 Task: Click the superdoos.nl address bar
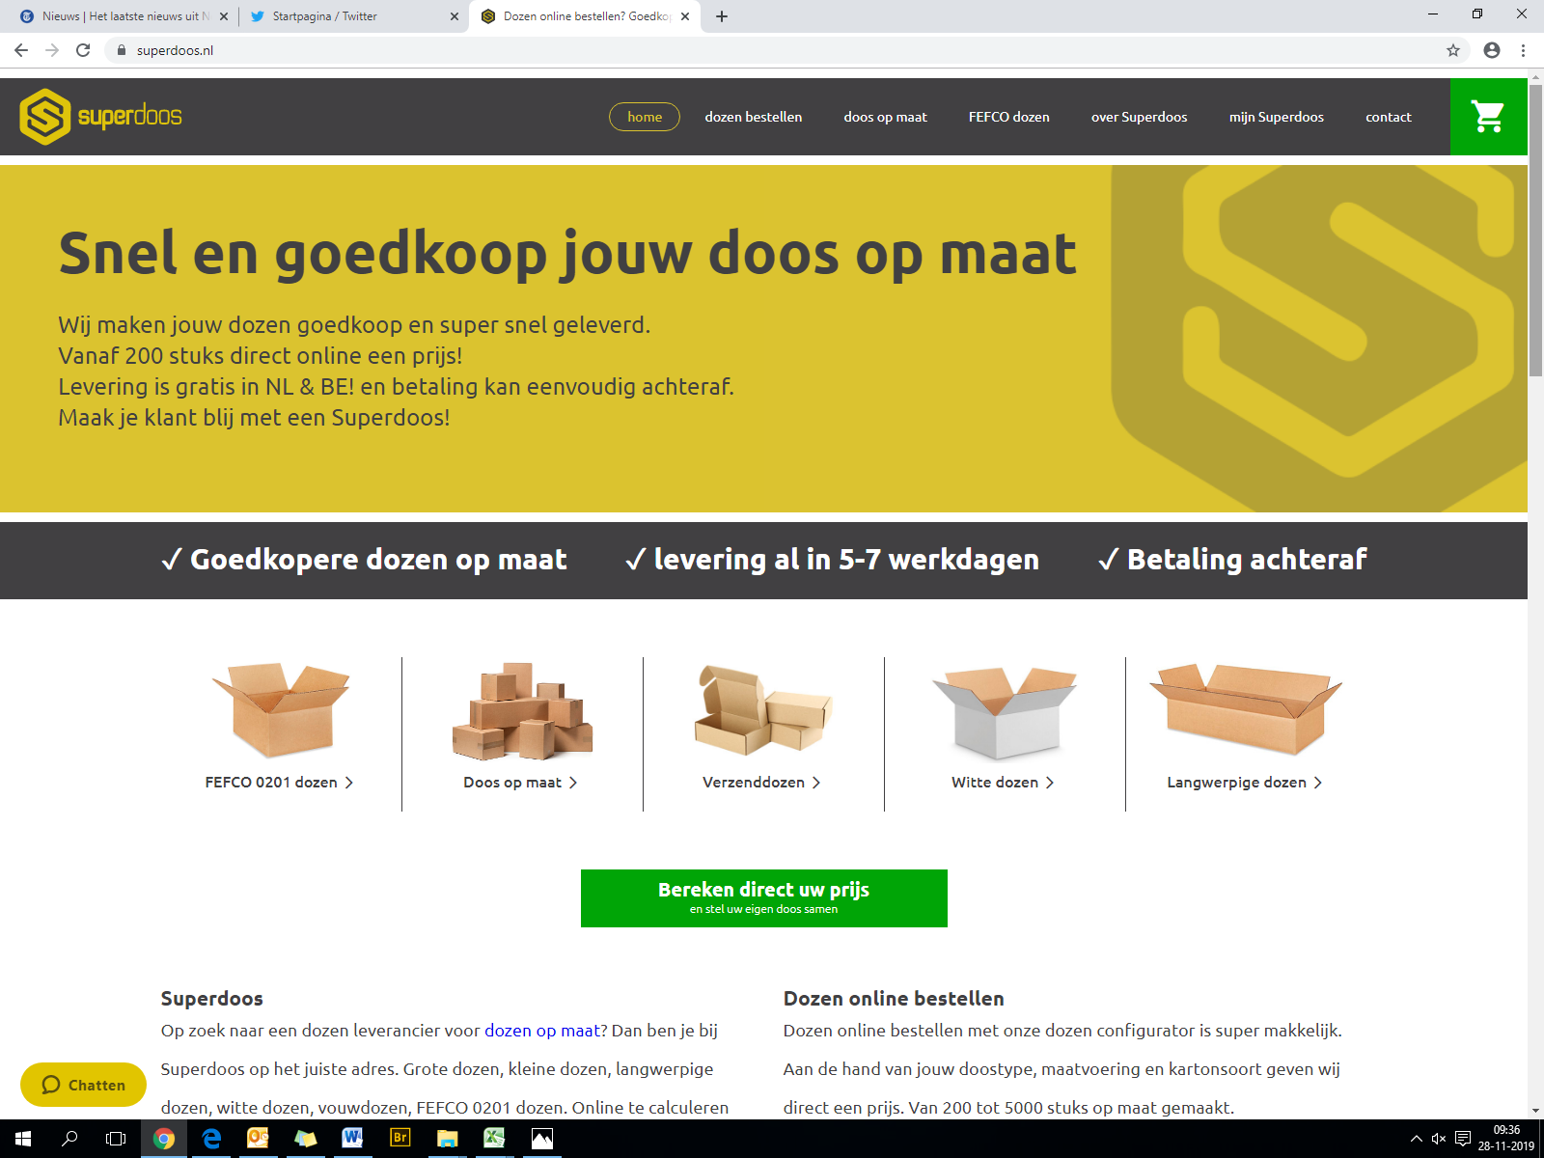click(772, 50)
